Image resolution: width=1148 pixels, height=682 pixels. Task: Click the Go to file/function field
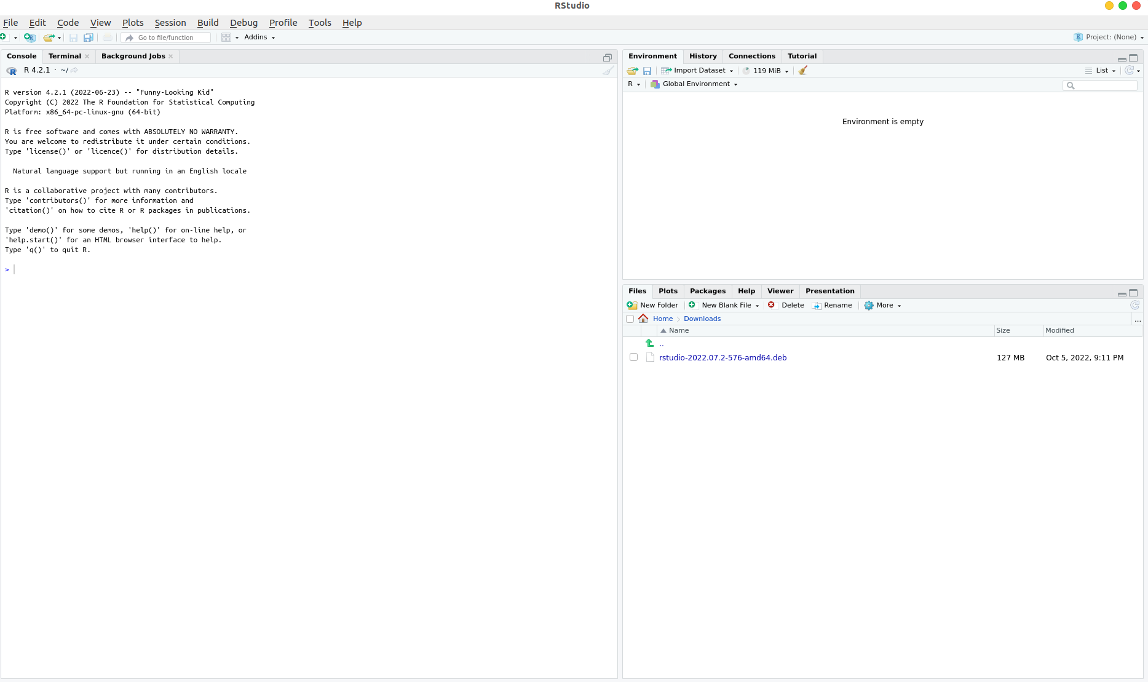point(166,38)
